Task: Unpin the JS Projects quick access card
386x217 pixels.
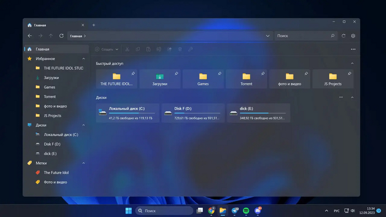Action: [349, 73]
